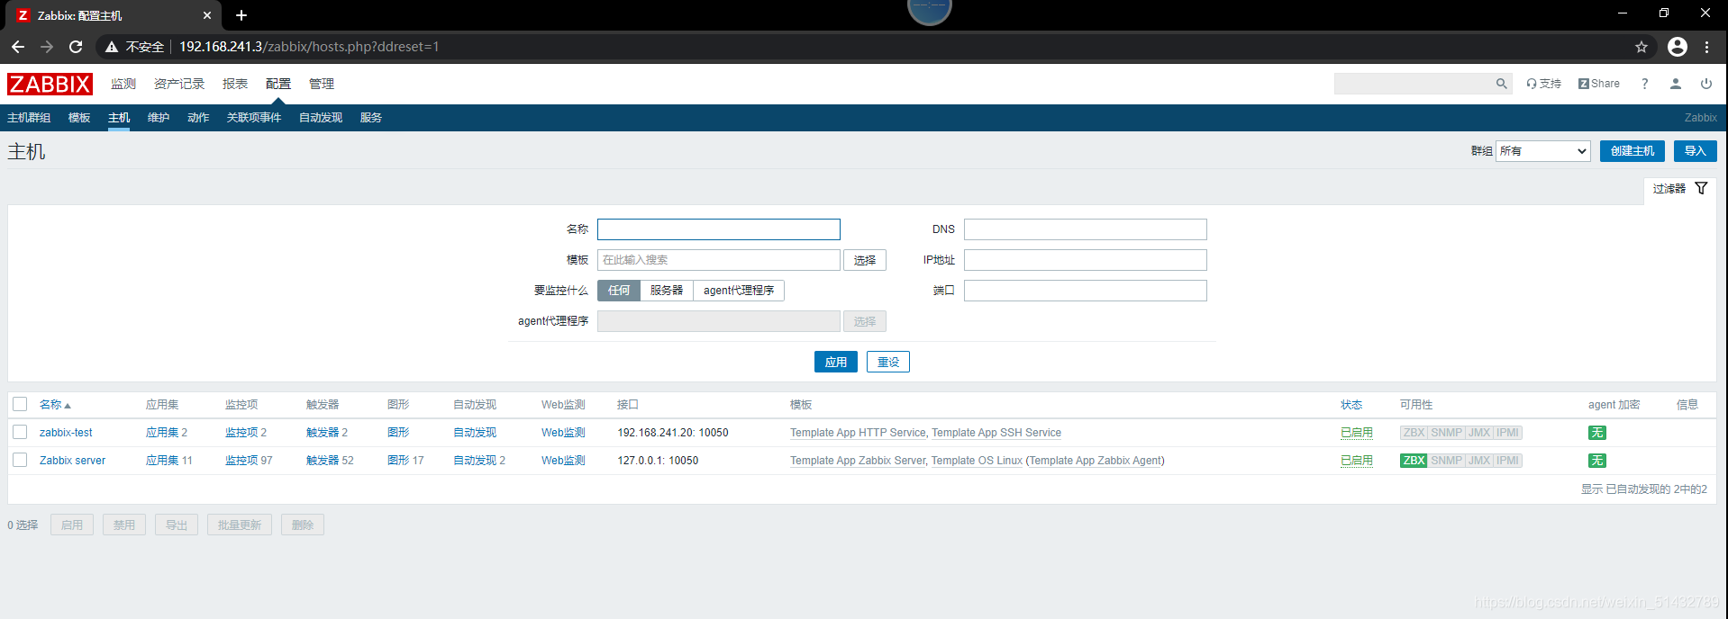Select 任何 monitoring option

[619, 291]
